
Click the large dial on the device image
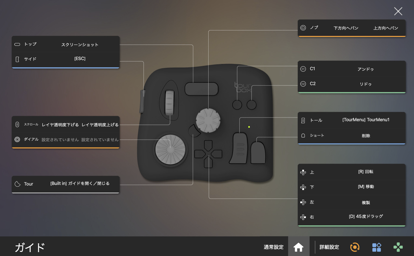170,150
